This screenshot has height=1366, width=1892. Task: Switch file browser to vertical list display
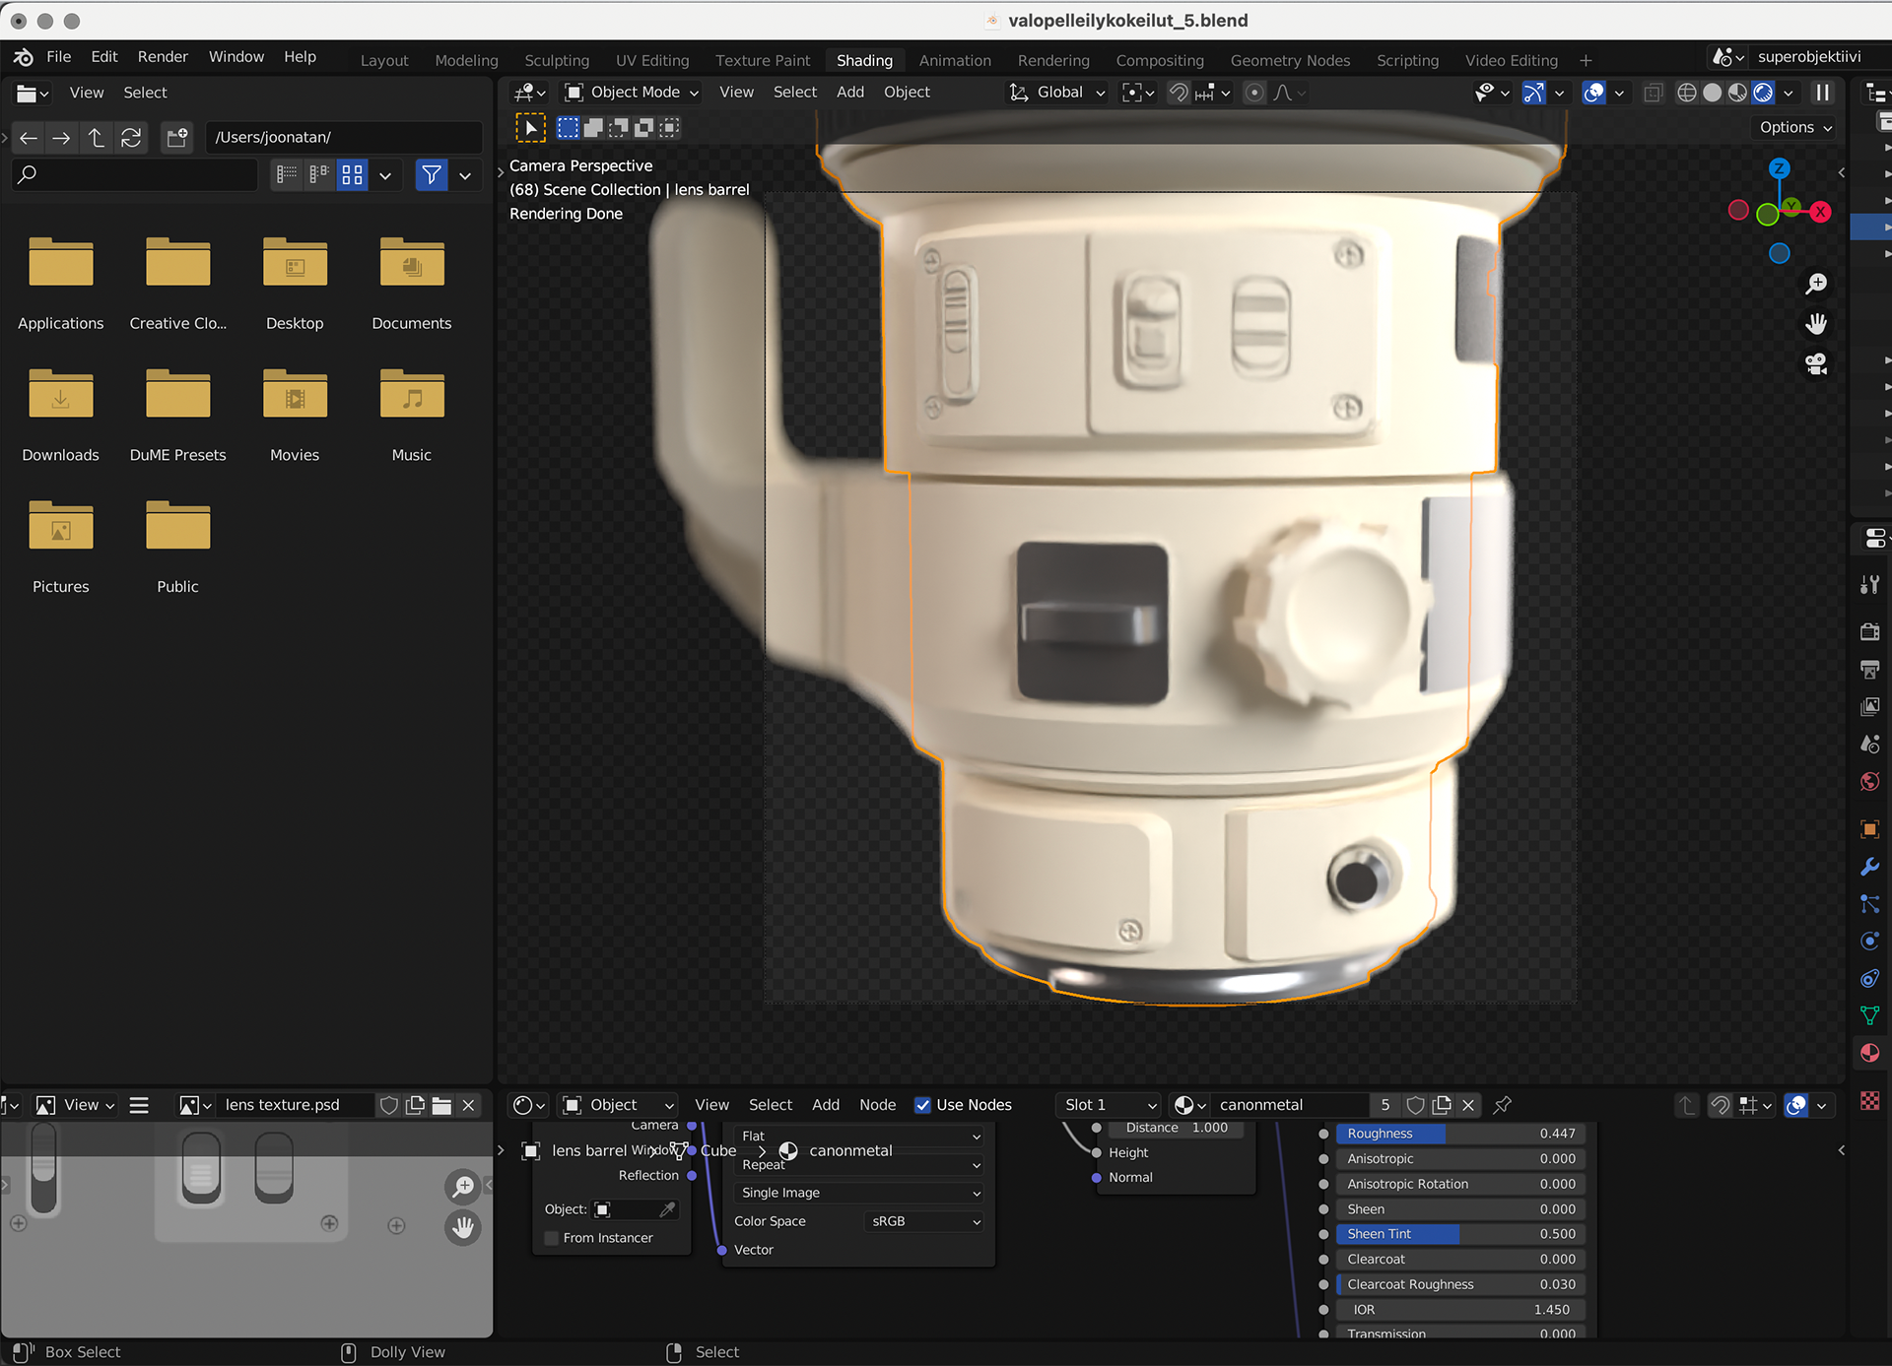click(287, 175)
